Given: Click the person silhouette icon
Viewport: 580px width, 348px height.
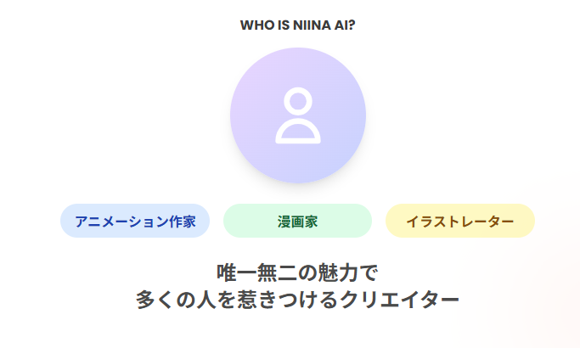Looking at the screenshot, I should click(297, 116).
